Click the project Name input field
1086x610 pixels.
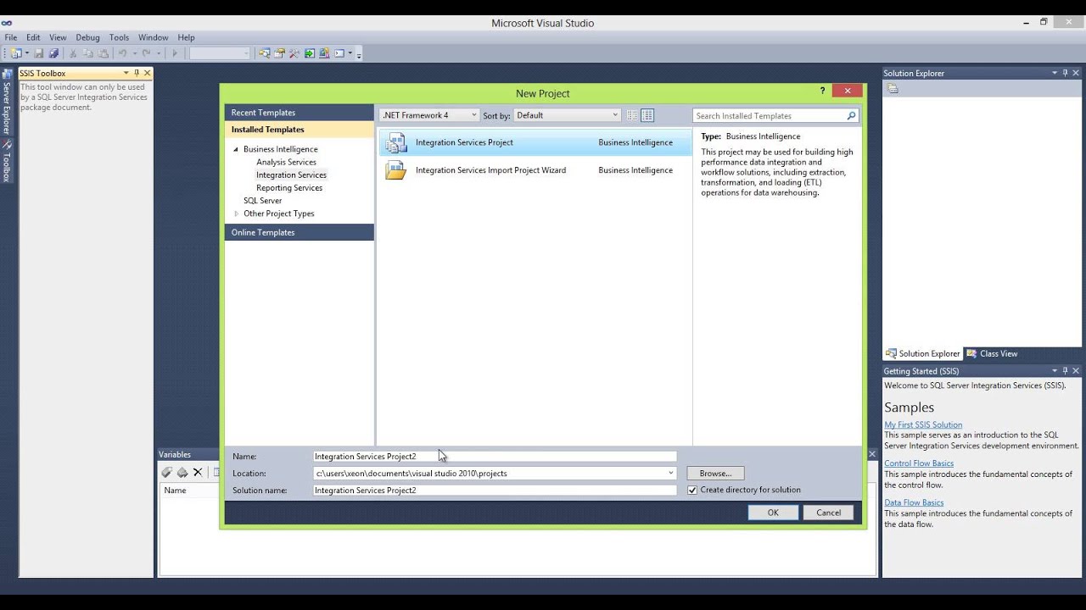click(495, 456)
